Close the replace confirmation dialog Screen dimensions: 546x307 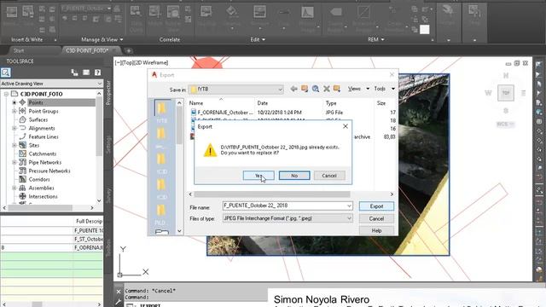(x=345, y=126)
